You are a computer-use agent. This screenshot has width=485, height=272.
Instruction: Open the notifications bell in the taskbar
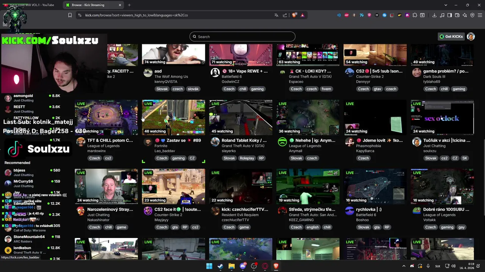(479, 266)
